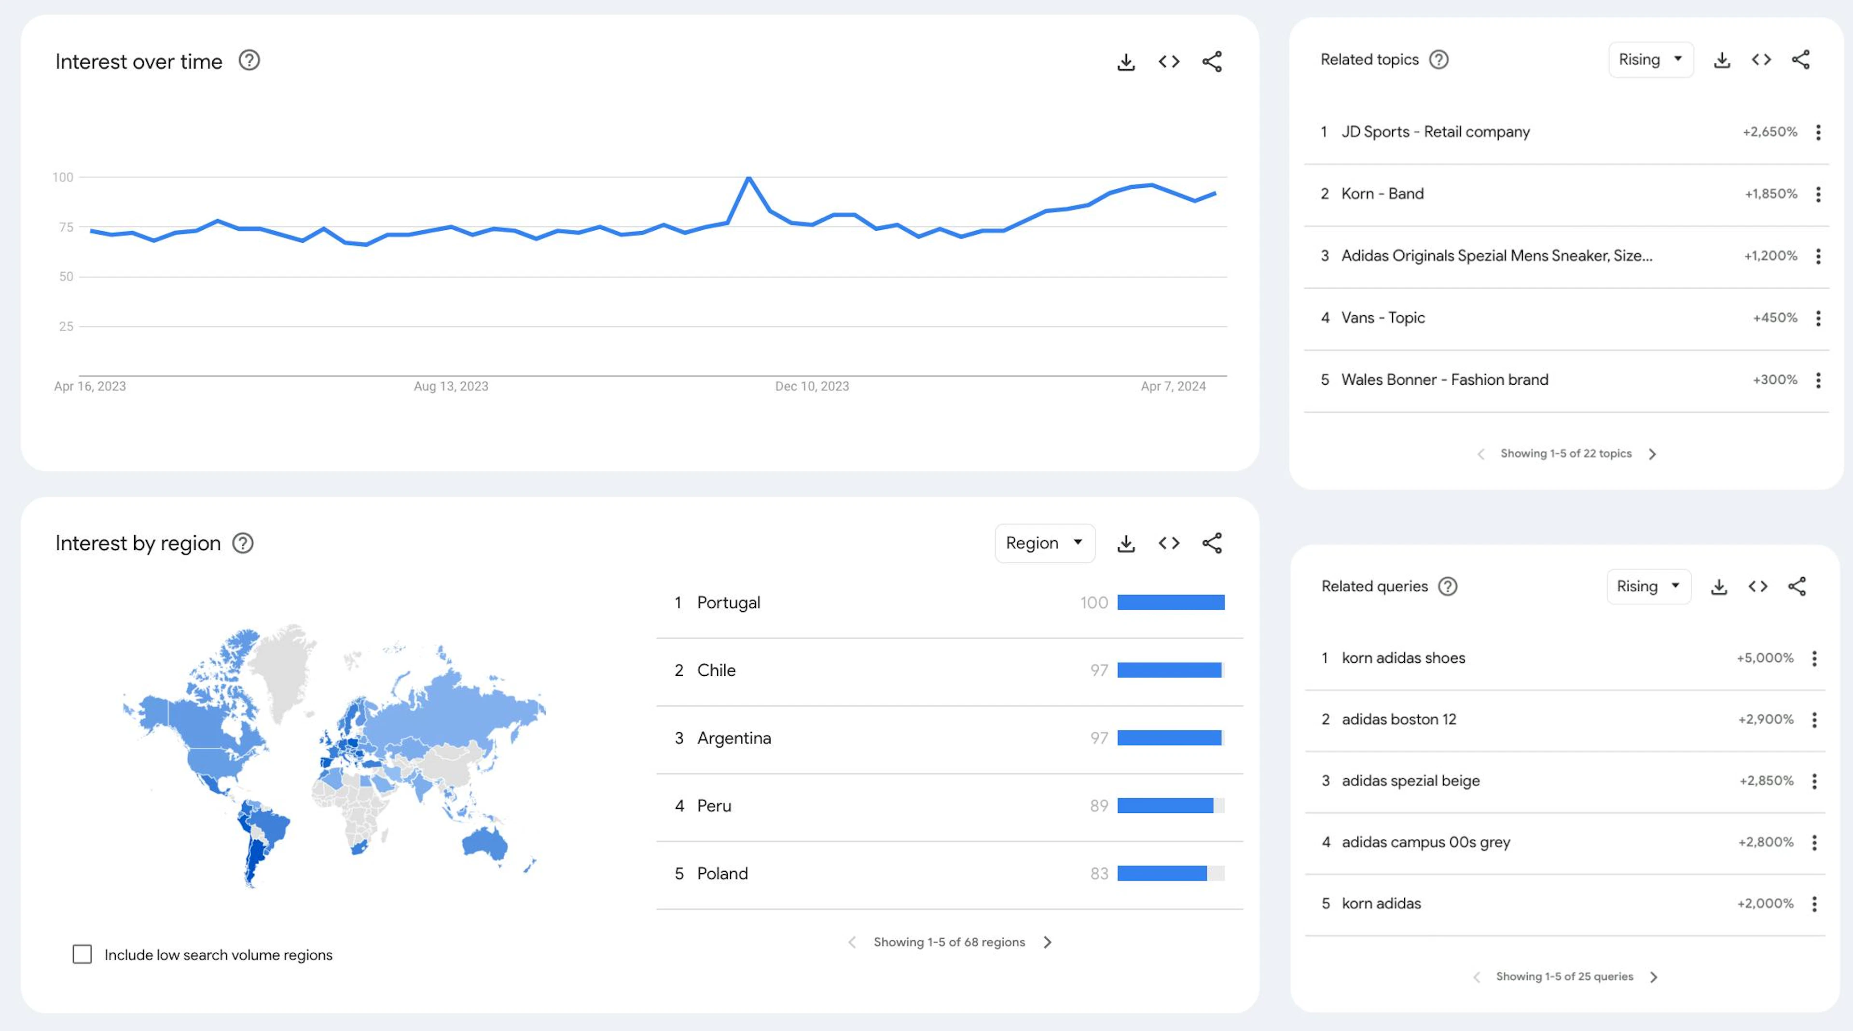Image resolution: width=1853 pixels, height=1031 pixels.
Task: Open embed code for Interest by region
Action: (x=1169, y=543)
